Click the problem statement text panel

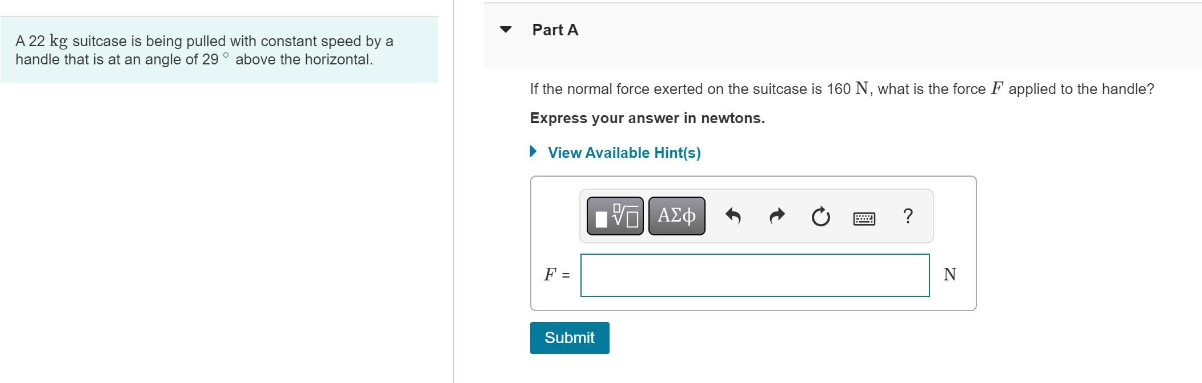(219, 50)
